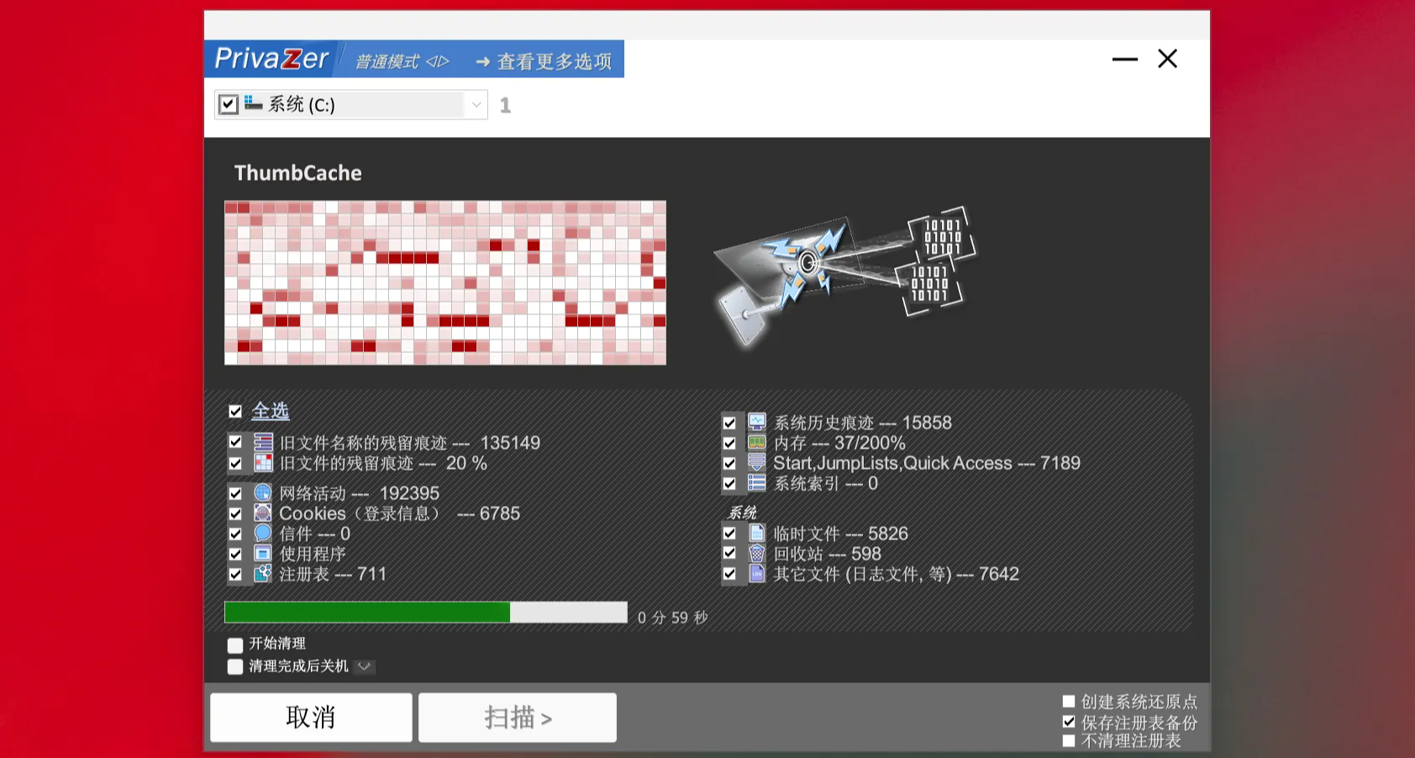Enable 清理完成后关机 checkbox
The height and width of the screenshot is (758, 1415).
(x=235, y=666)
